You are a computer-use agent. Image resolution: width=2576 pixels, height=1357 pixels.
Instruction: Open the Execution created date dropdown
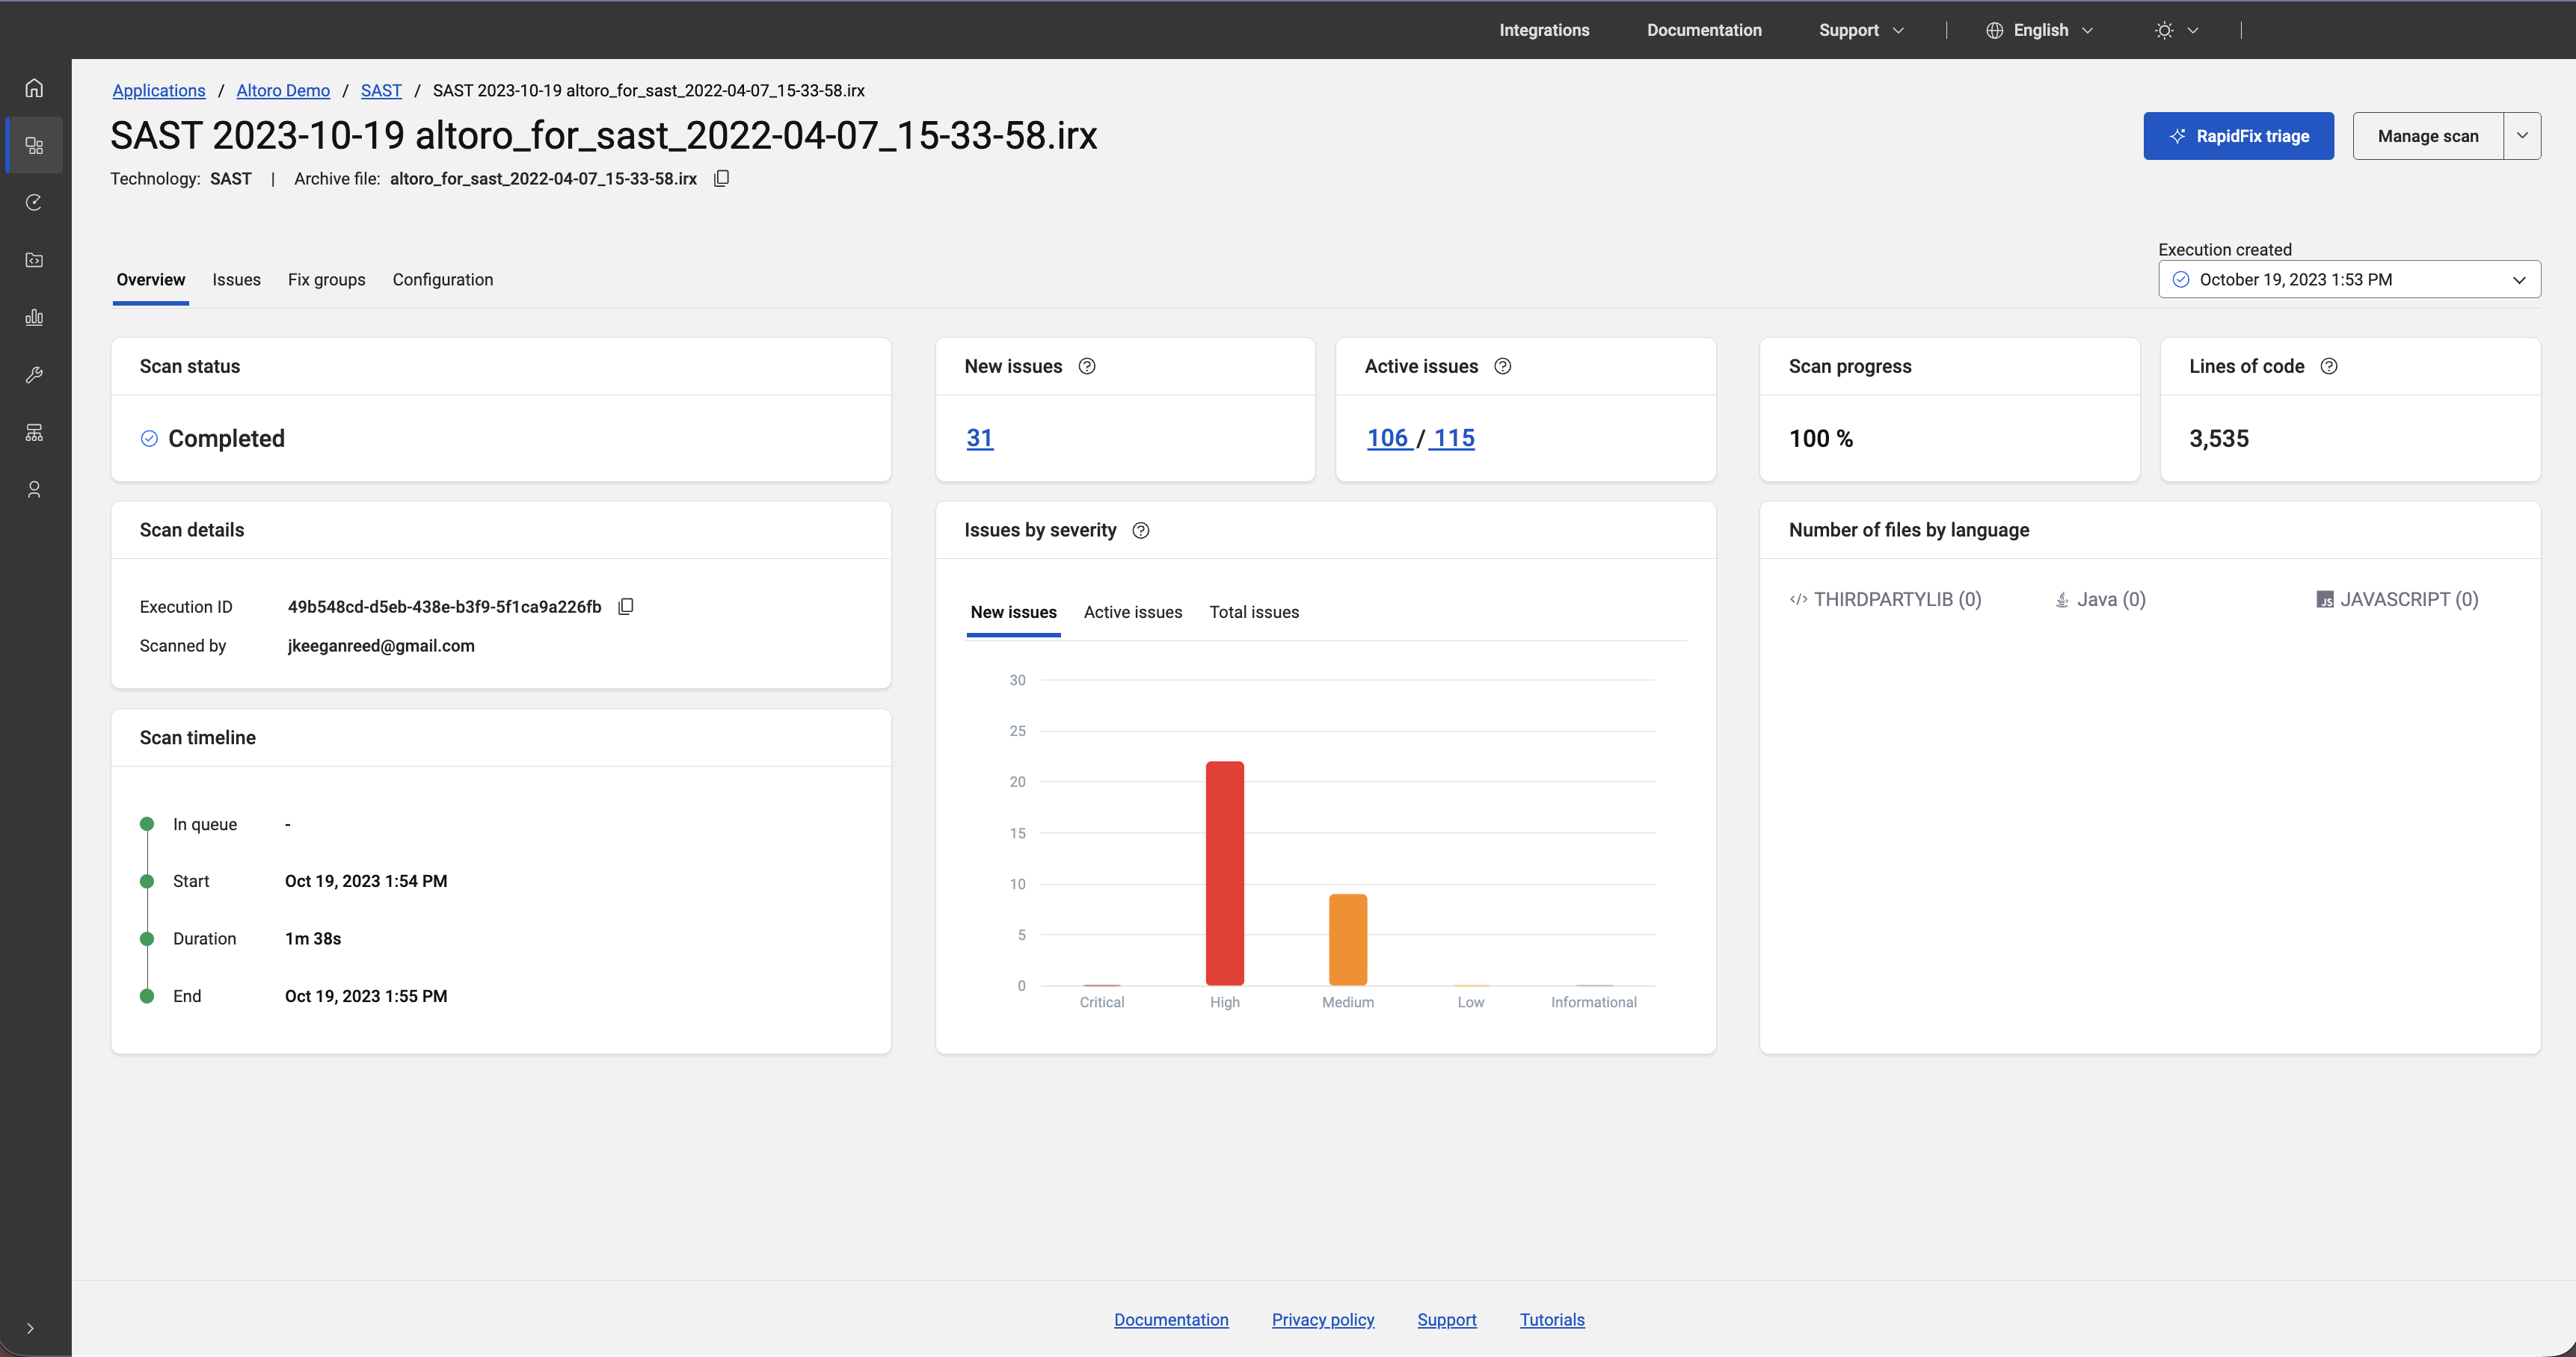pyautogui.click(x=2348, y=279)
